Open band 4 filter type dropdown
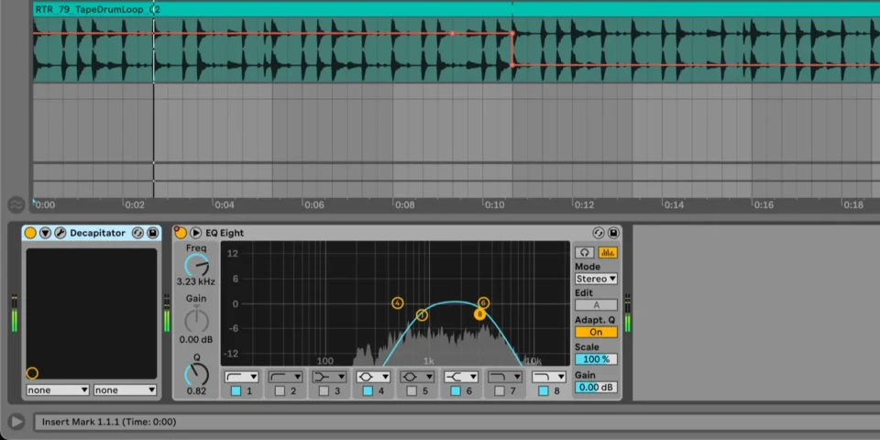 click(374, 377)
